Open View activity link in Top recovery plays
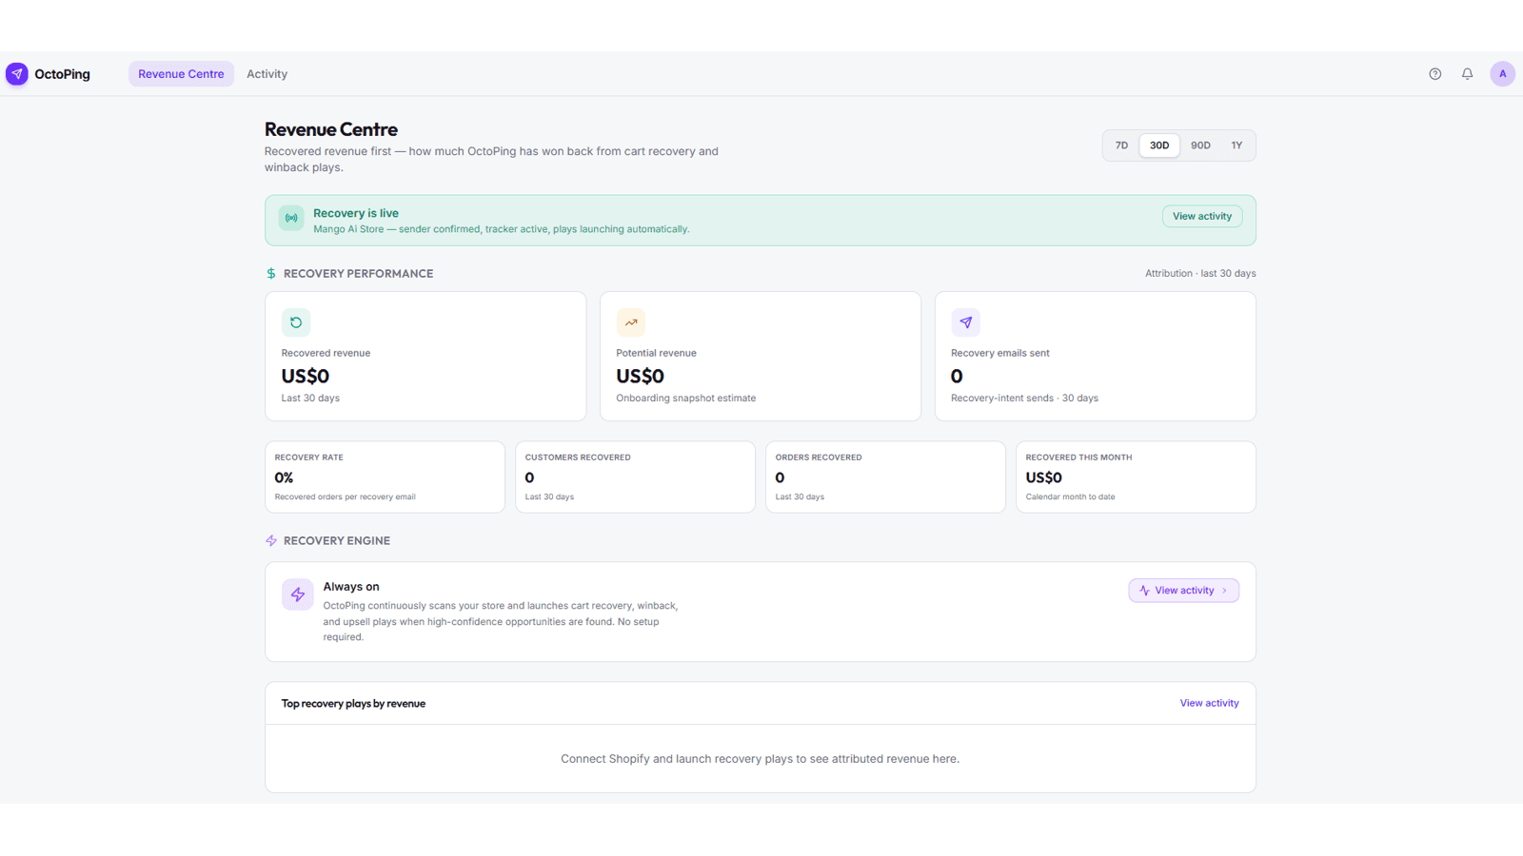This screenshot has height=856, width=1523. pos(1209,704)
